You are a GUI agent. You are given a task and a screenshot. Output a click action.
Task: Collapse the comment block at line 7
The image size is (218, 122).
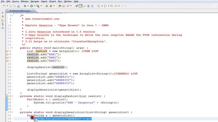[x=12, y=16]
